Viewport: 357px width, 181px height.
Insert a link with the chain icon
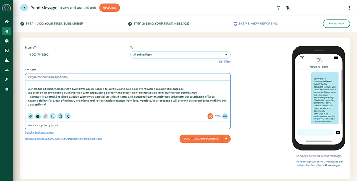pyautogui.click(x=45, y=116)
